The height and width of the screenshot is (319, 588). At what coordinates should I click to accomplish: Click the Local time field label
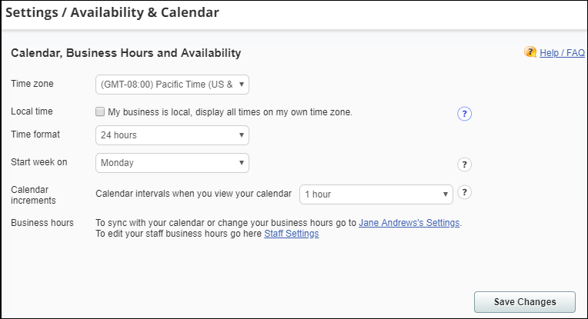(x=32, y=111)
